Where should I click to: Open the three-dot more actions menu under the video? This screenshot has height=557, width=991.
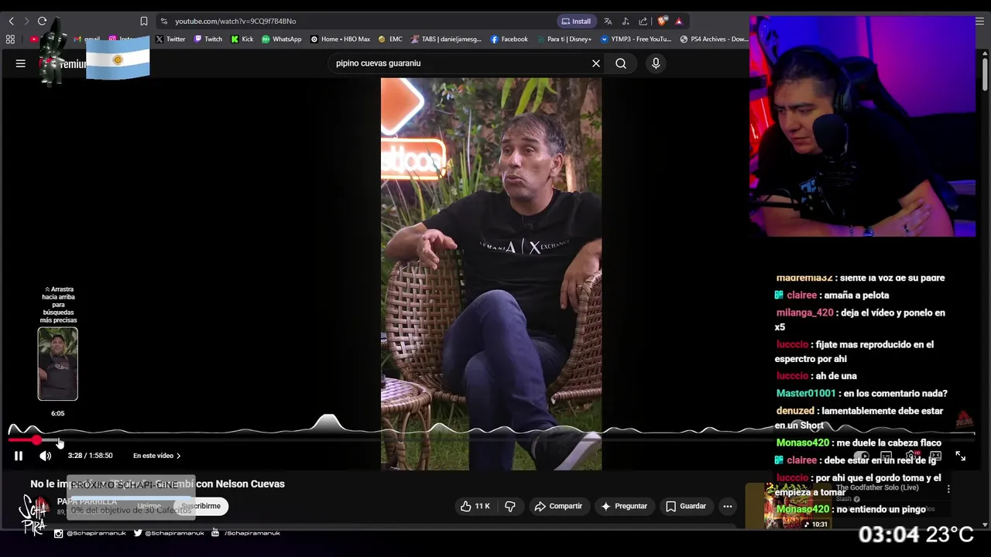pyautogui.click(x=728, y=506)
